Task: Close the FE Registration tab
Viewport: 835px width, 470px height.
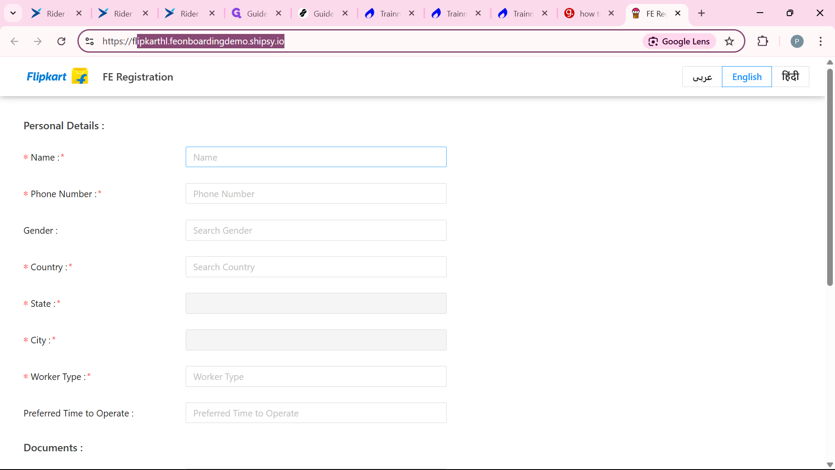Action: click(x=678, y=13)
